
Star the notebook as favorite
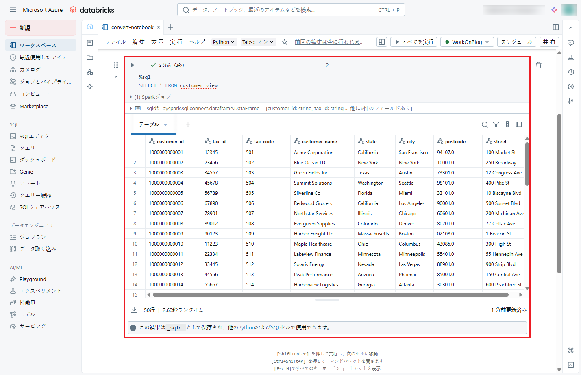tap(285, 42)
